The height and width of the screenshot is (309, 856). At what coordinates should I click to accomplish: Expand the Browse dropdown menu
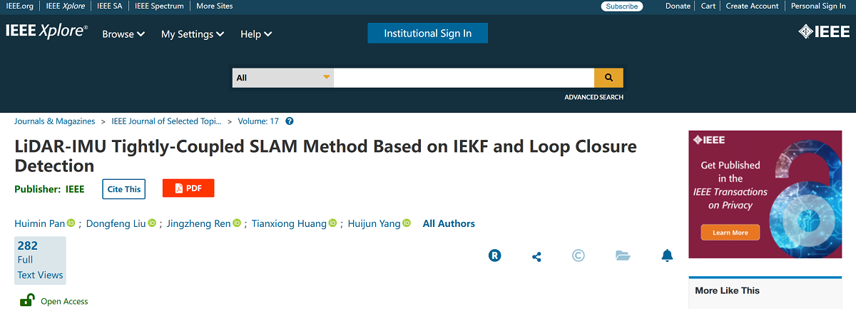(x=123, y=34)
